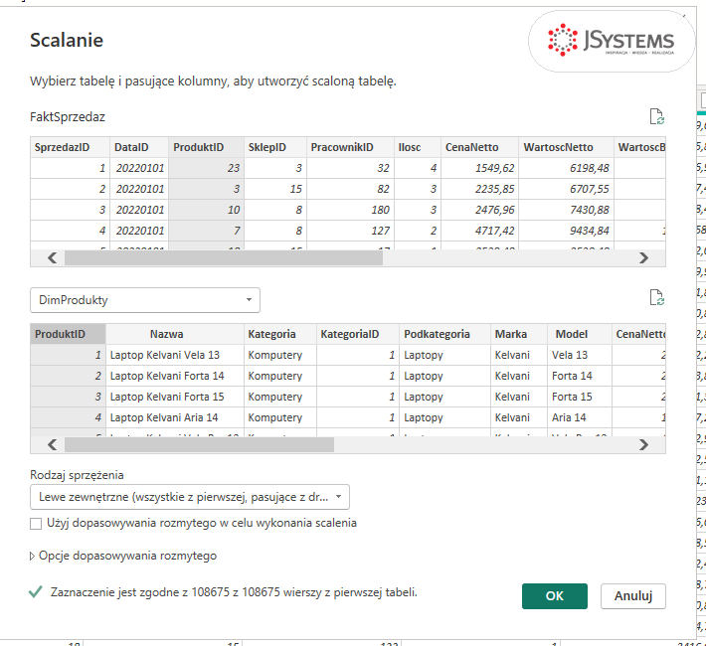Viewport: 706px width, 646px height.
Task: Click PracownikID value 180
Action: (350, 210)
